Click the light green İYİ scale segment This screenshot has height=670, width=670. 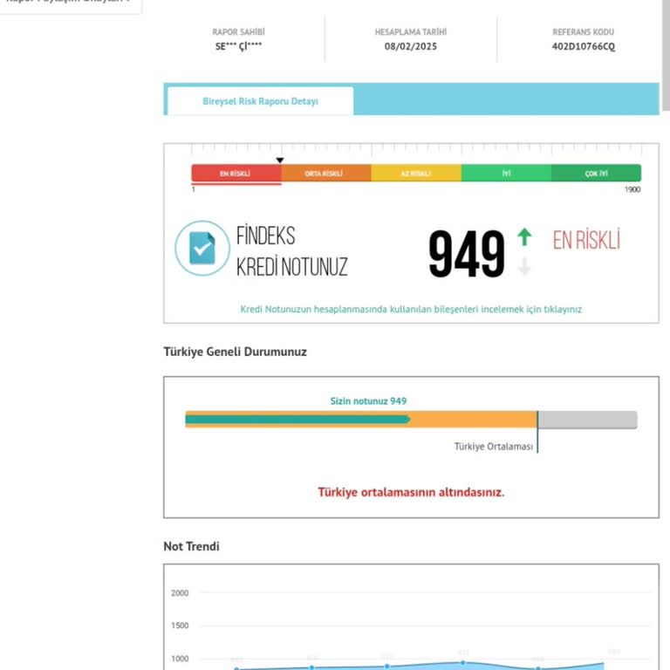506,173
